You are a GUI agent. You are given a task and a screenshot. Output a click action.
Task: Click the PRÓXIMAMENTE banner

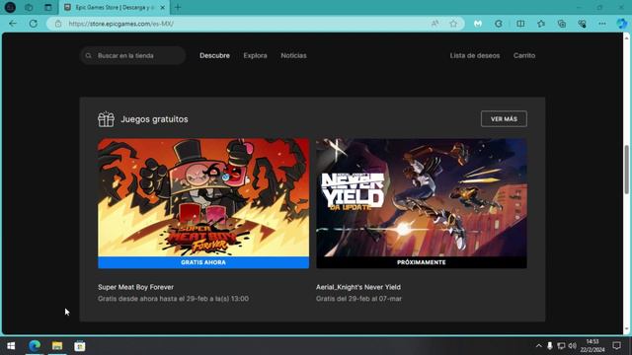click(x=422, y=262)
